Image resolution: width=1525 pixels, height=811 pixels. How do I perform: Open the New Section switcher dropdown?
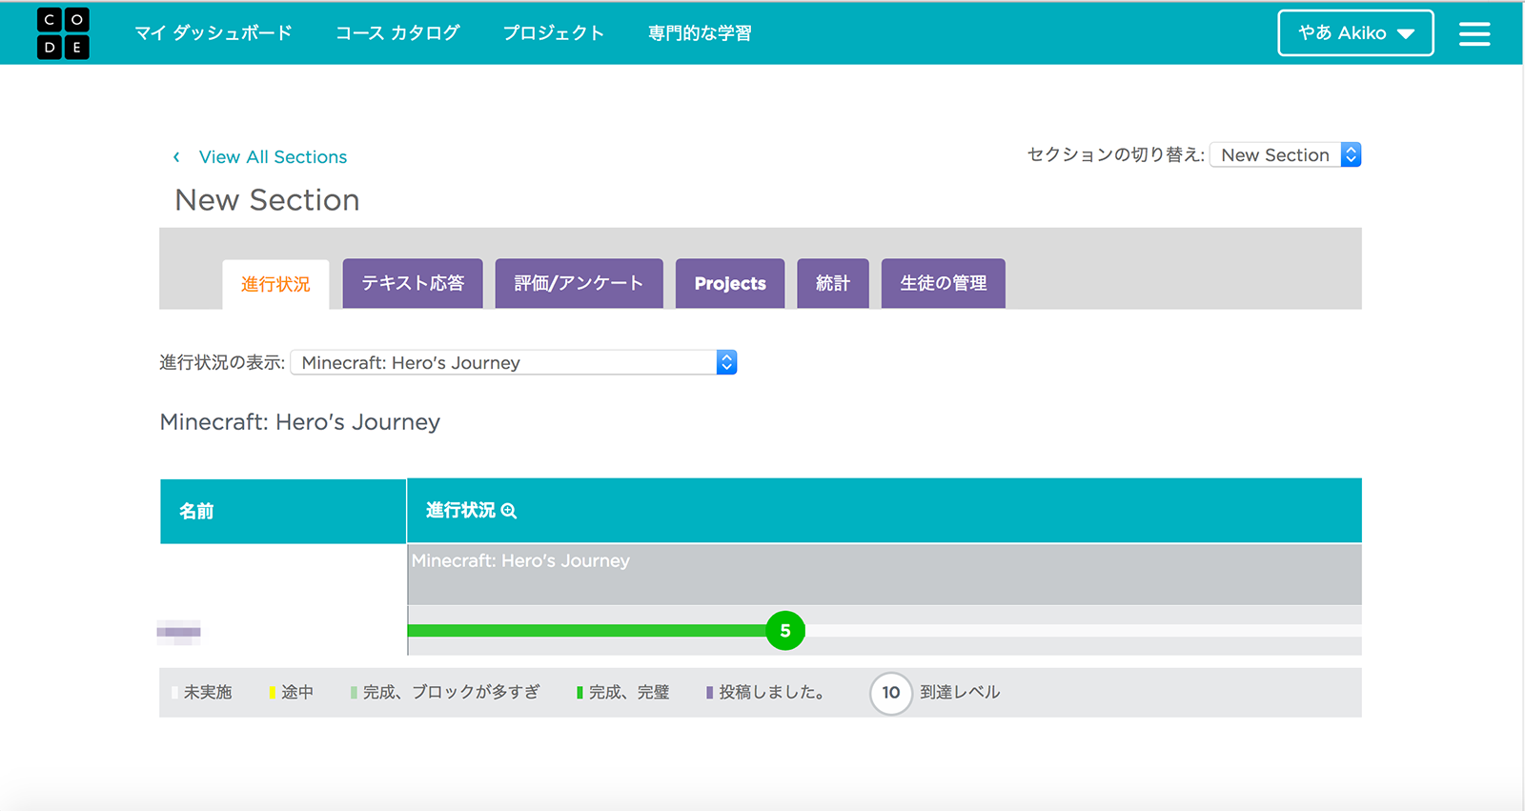coord(1285,155)
